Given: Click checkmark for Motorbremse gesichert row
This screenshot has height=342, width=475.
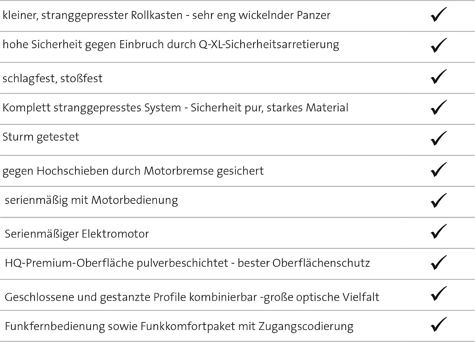Looking at the screenshot, I should (439, 169).
